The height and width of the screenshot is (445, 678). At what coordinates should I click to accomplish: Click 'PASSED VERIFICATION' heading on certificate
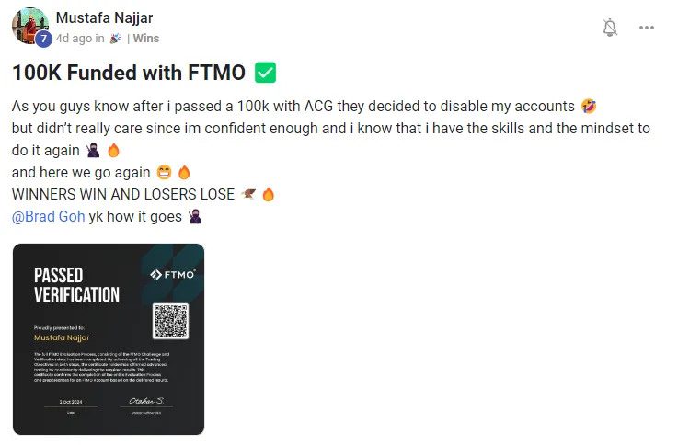[x=76, y=285]
